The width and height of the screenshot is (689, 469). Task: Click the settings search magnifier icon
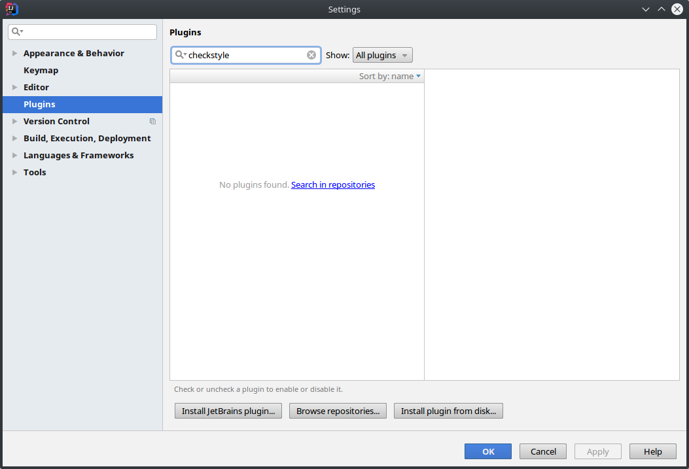[x=16, y=31]
